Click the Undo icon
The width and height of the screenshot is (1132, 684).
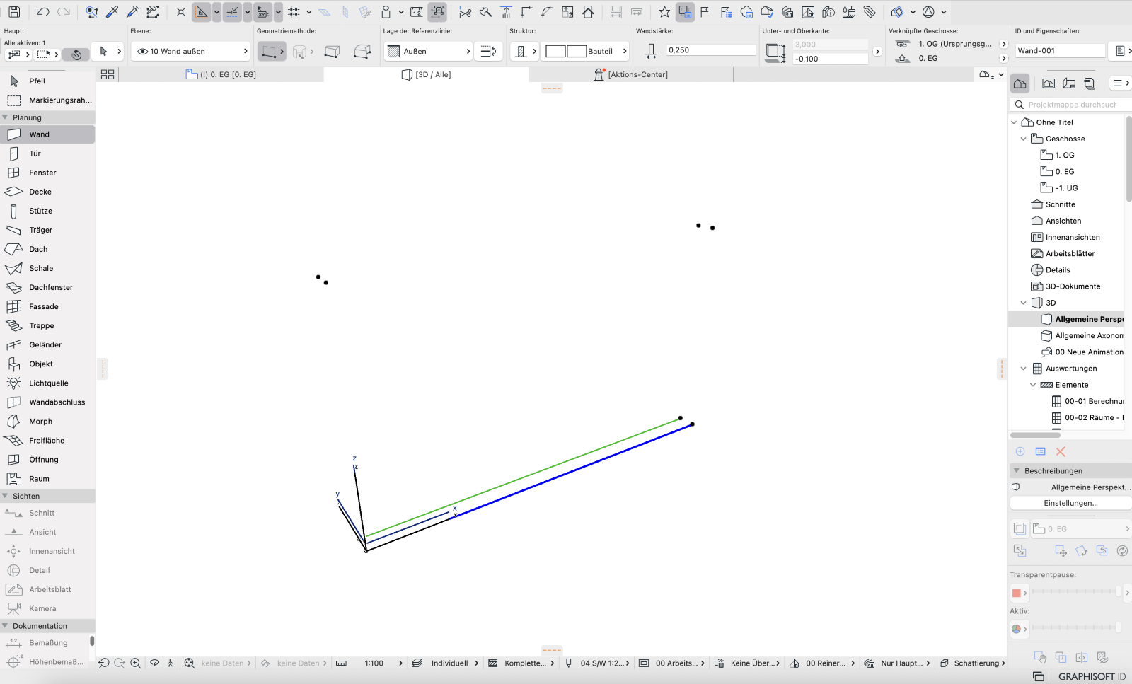click(x=42, y=12)
